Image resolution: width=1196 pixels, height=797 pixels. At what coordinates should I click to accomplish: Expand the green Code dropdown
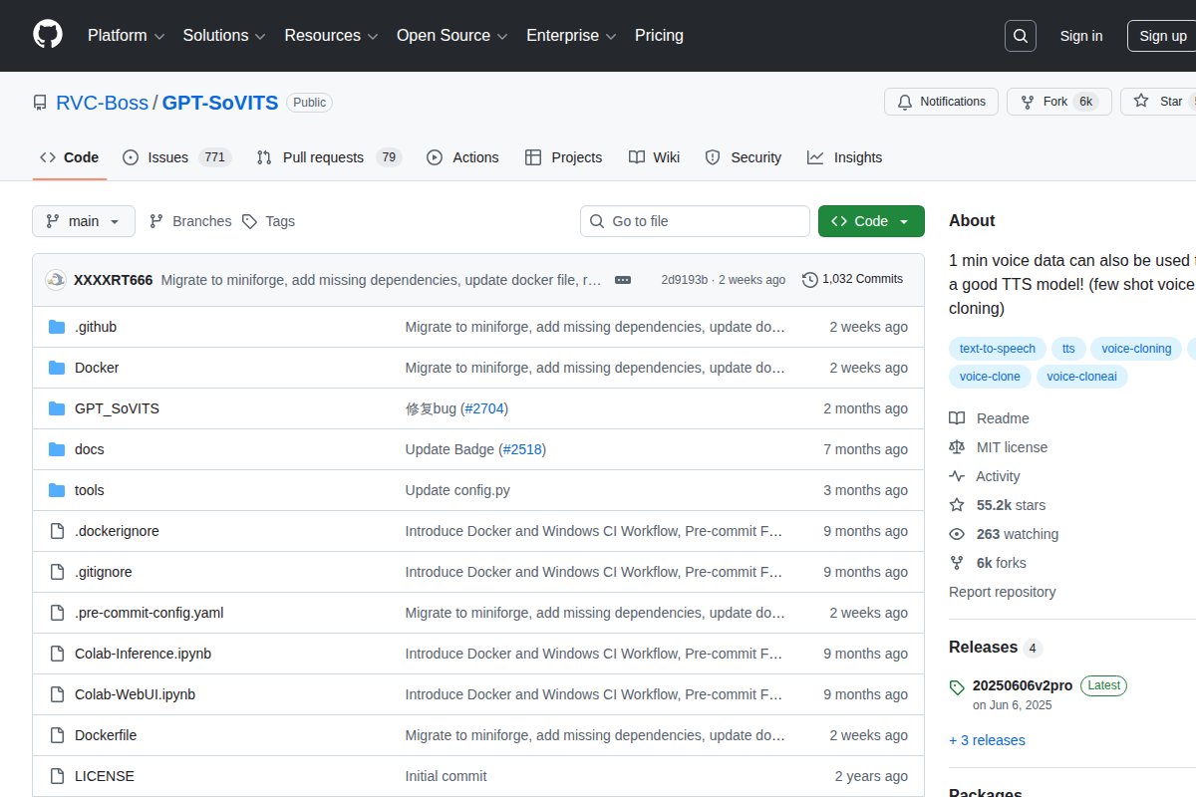[x=871, y=221]
